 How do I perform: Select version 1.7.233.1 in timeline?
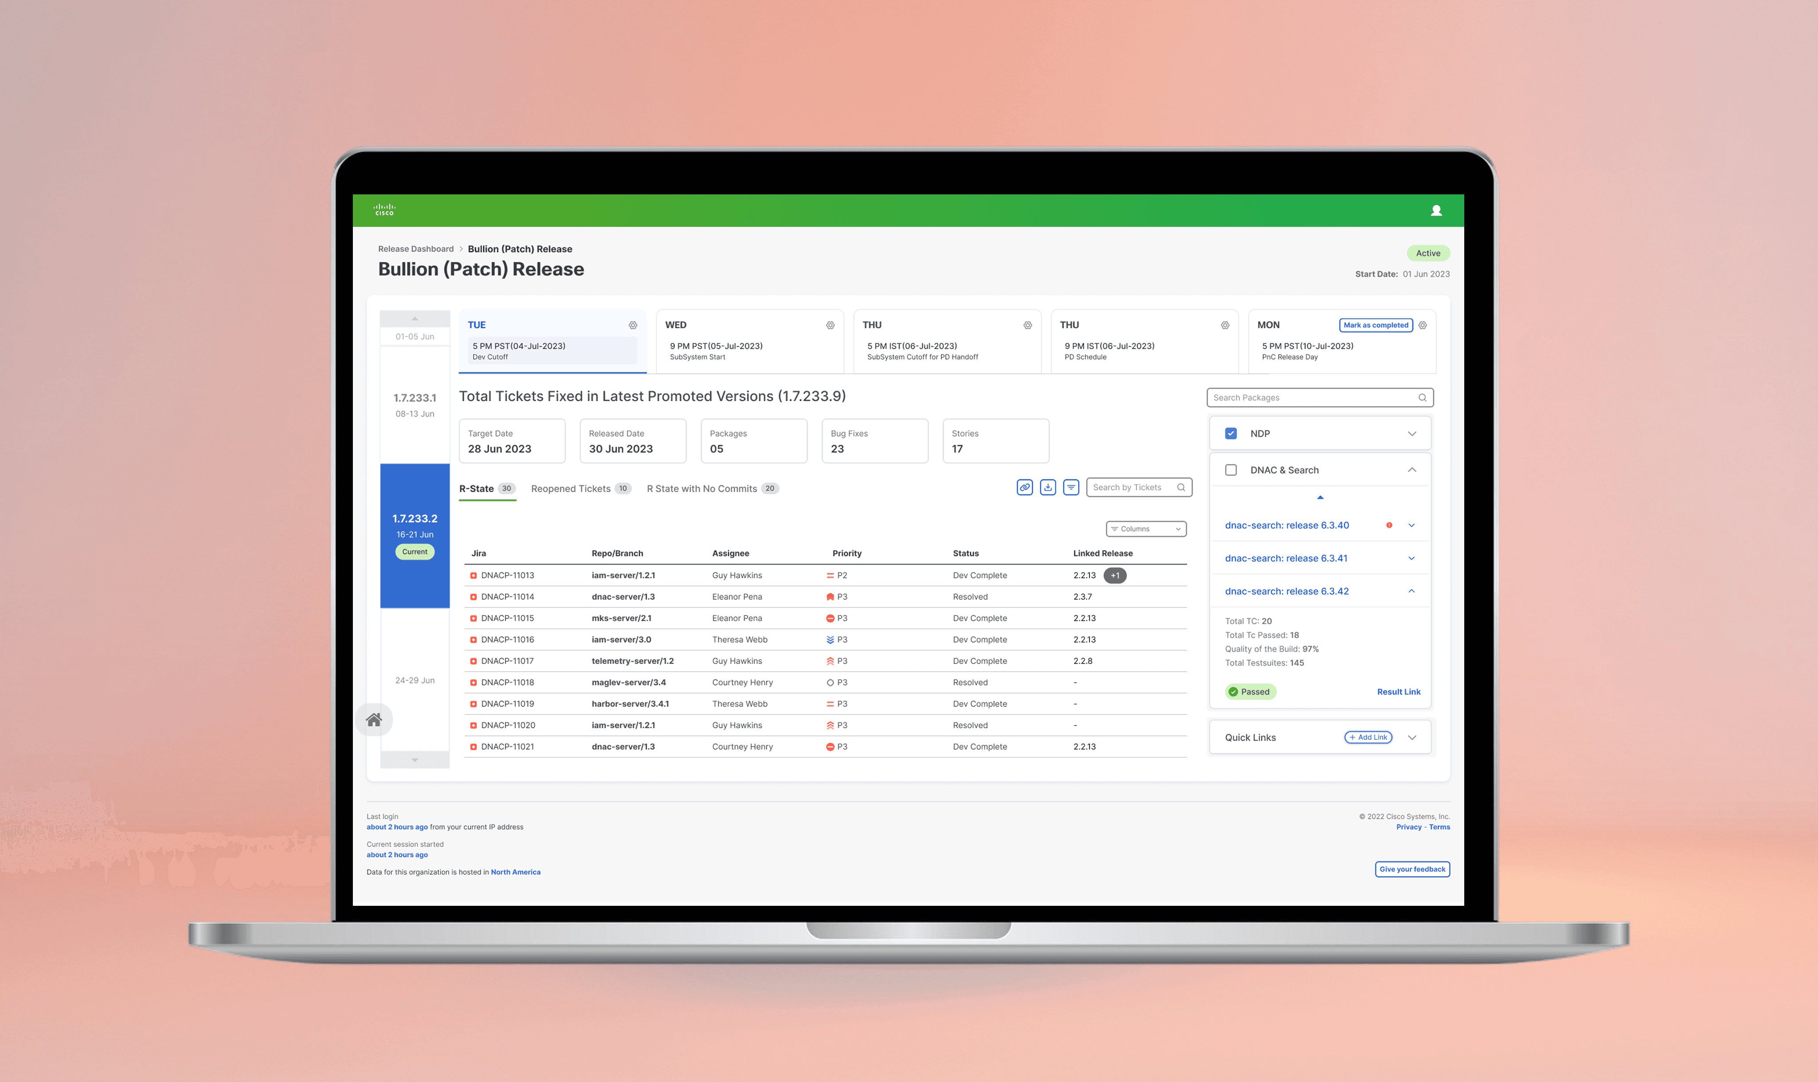click(415, 405)
